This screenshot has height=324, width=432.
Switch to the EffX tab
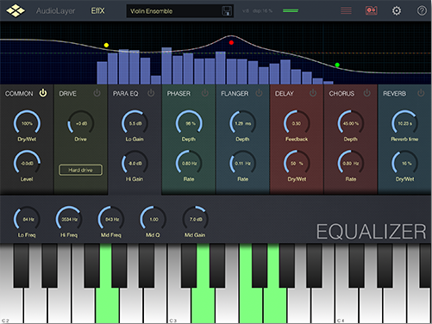97,11
